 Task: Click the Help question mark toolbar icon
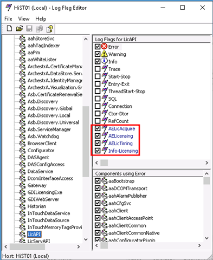[x=49, y=29]
